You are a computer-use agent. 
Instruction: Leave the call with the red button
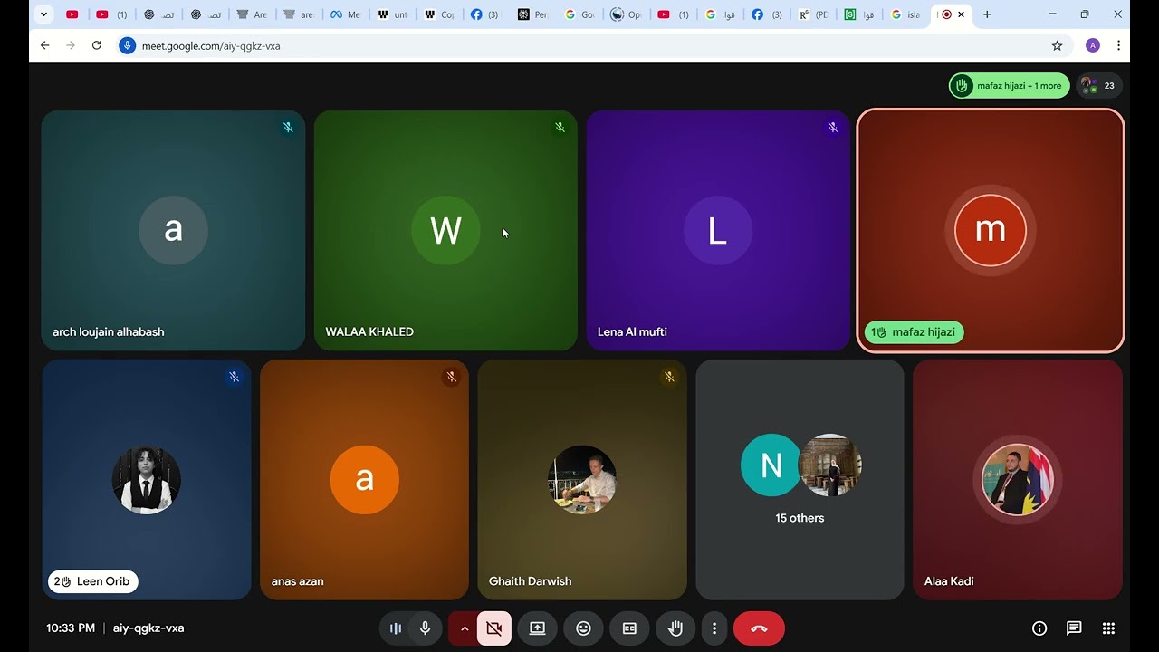[x=759, y=628]
